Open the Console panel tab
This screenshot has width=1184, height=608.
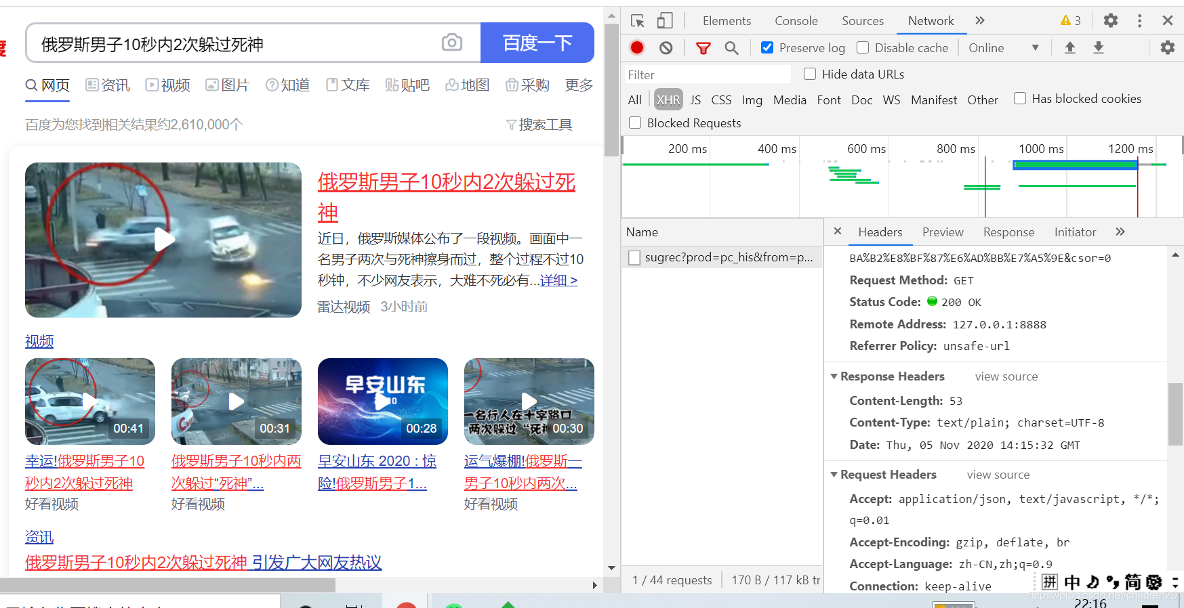click(796, 21)
